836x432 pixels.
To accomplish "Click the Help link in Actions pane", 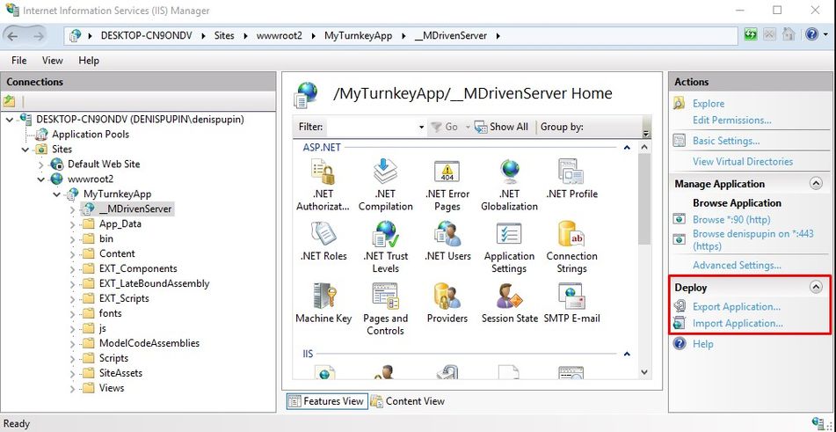I will point(702,344).
